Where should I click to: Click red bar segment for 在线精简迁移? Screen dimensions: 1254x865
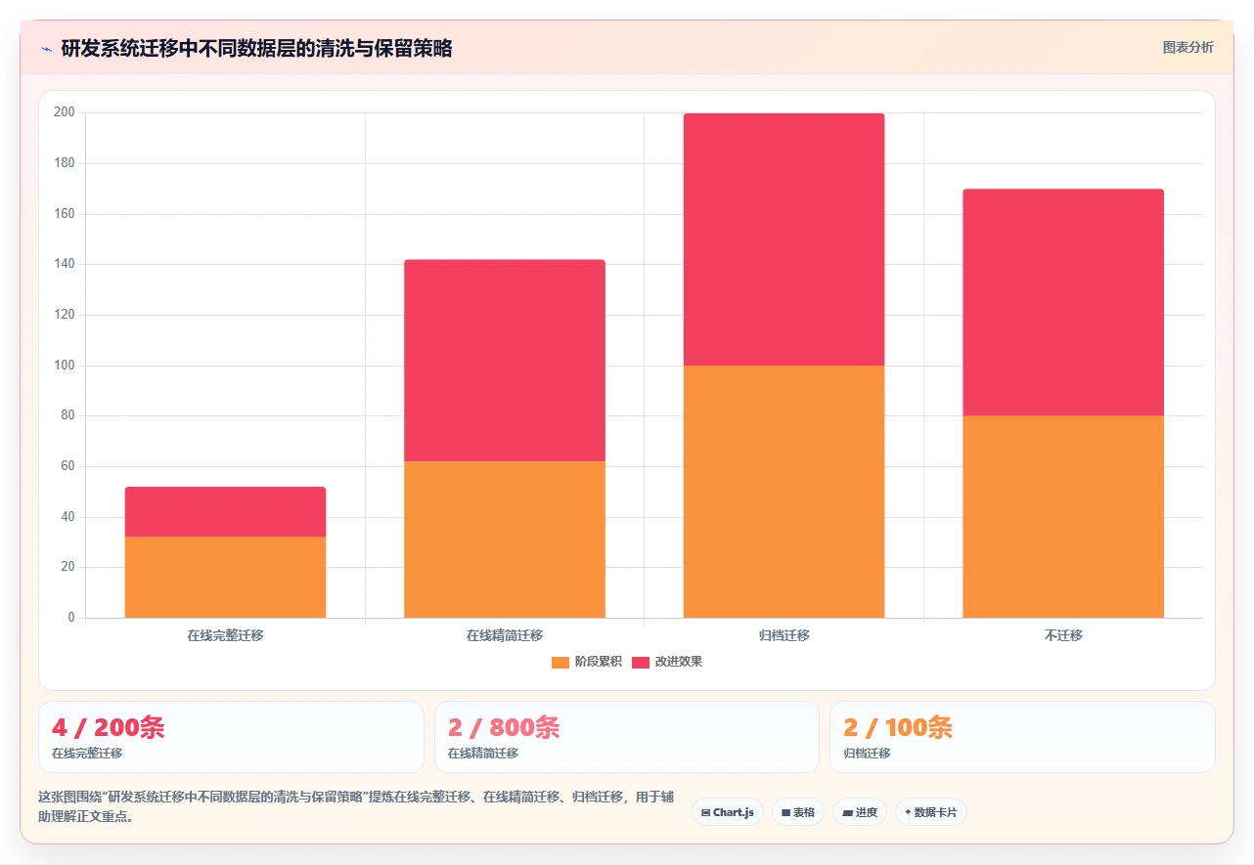click(505, 361)
